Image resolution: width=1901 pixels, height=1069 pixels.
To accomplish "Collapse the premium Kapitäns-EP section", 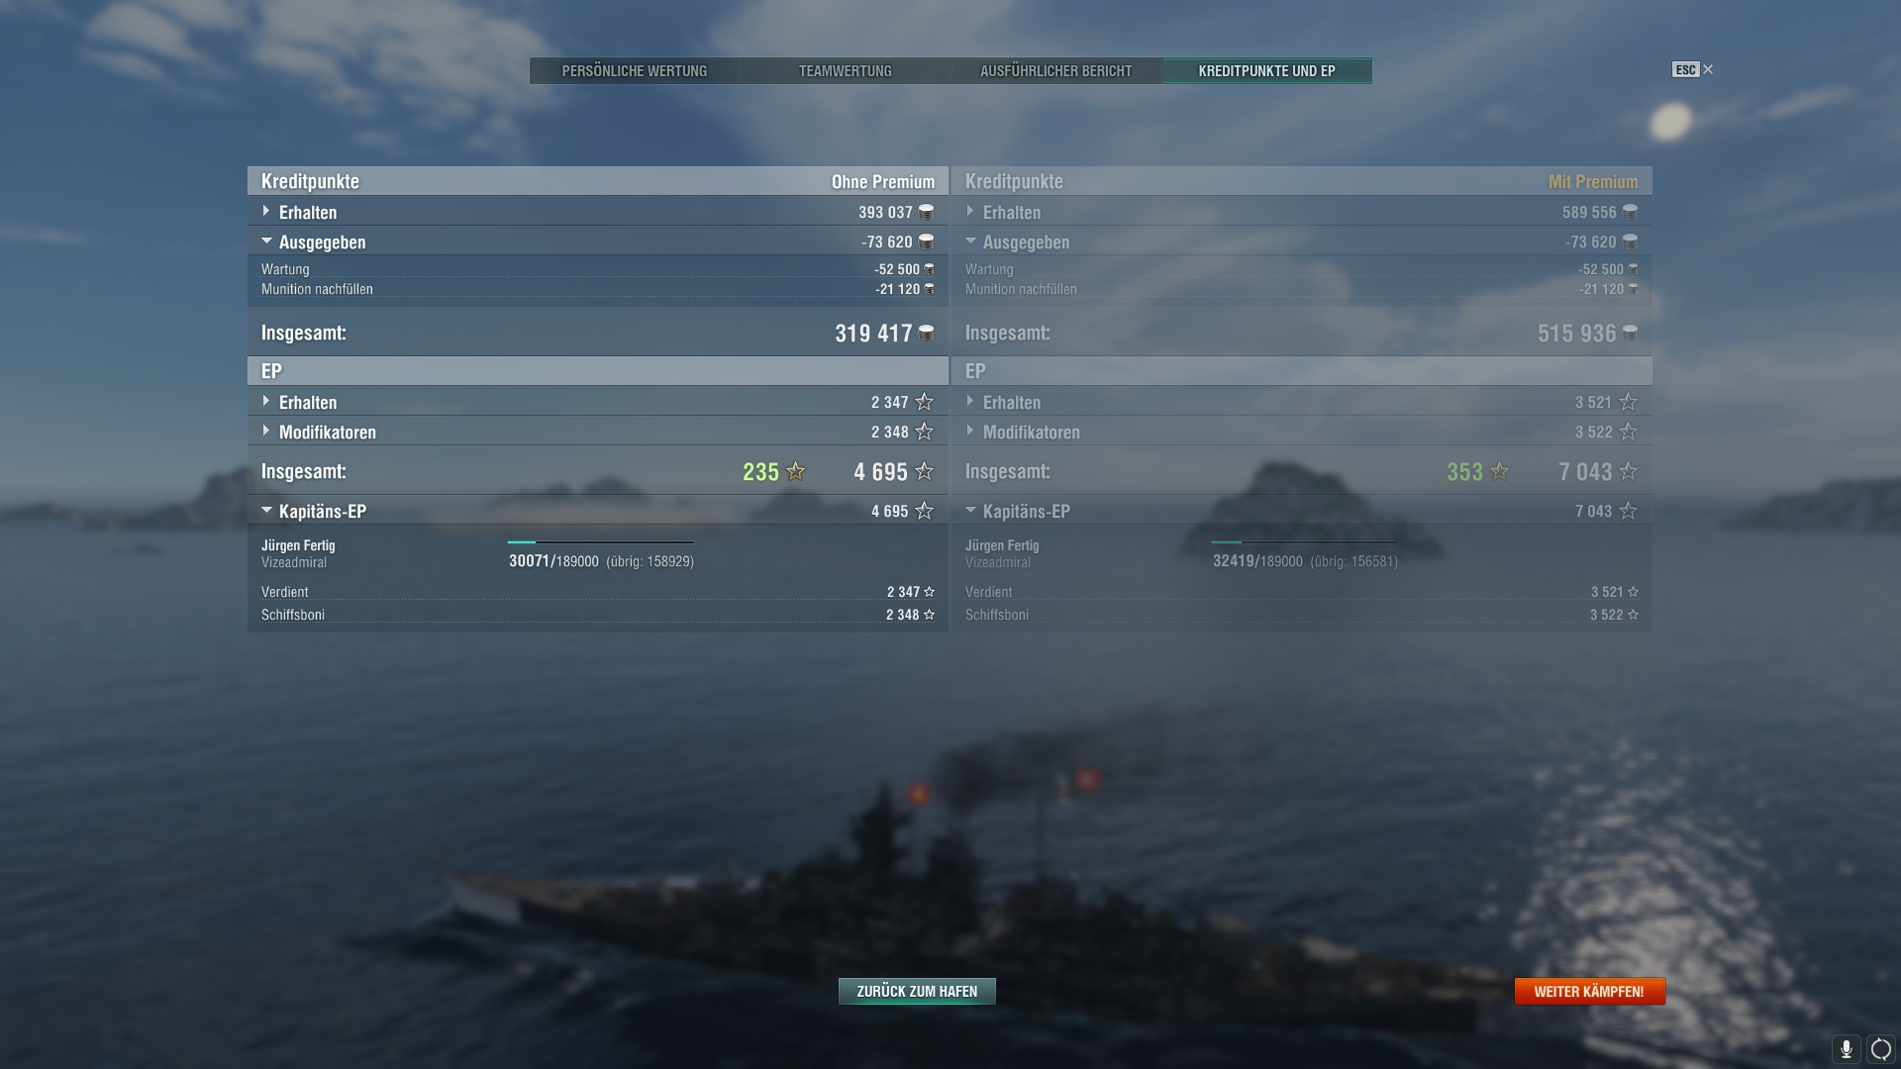I will point(1302,511).
